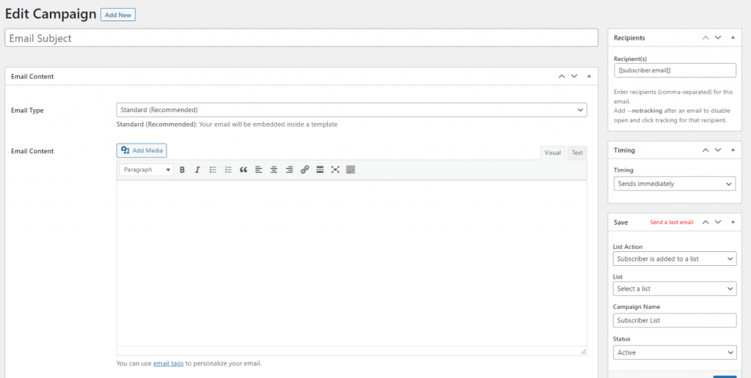Apply blockquote formatting
The image size is (751, 378).
243,169
